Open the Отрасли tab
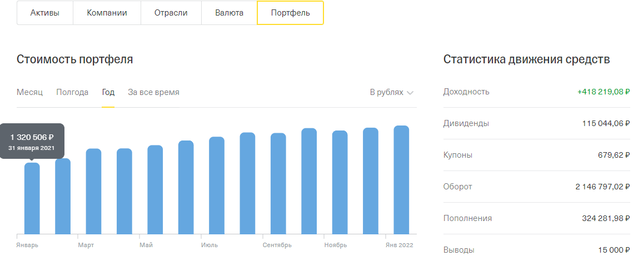Viewport: 638px width, 261px height. (x=171, y=13)
